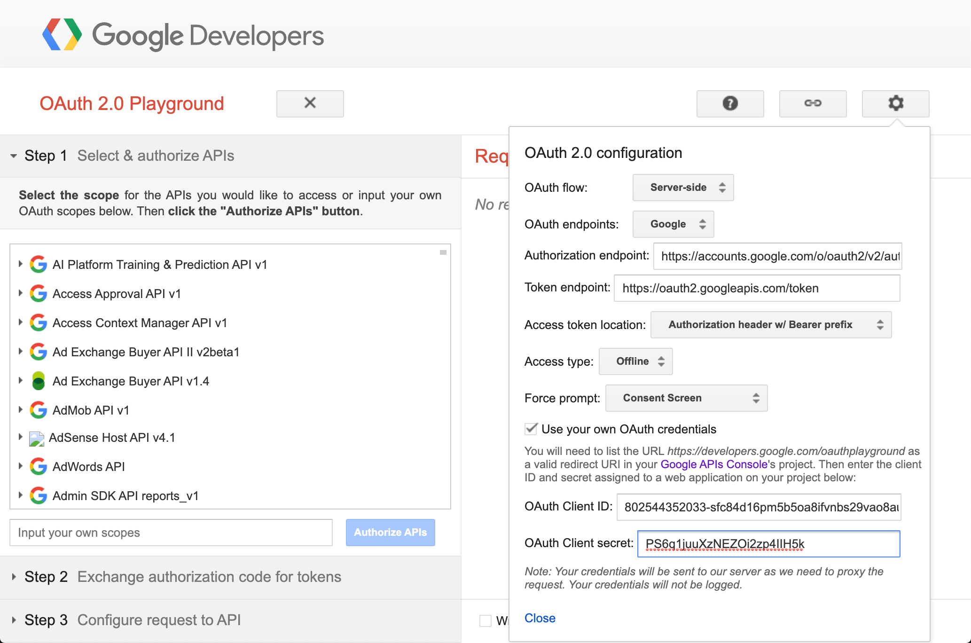The height and width of the screenshot is (643, 971).
Task: Expand Ad Exchange Buyer API v1.4 arrow
Action: (x=20, y=381)
